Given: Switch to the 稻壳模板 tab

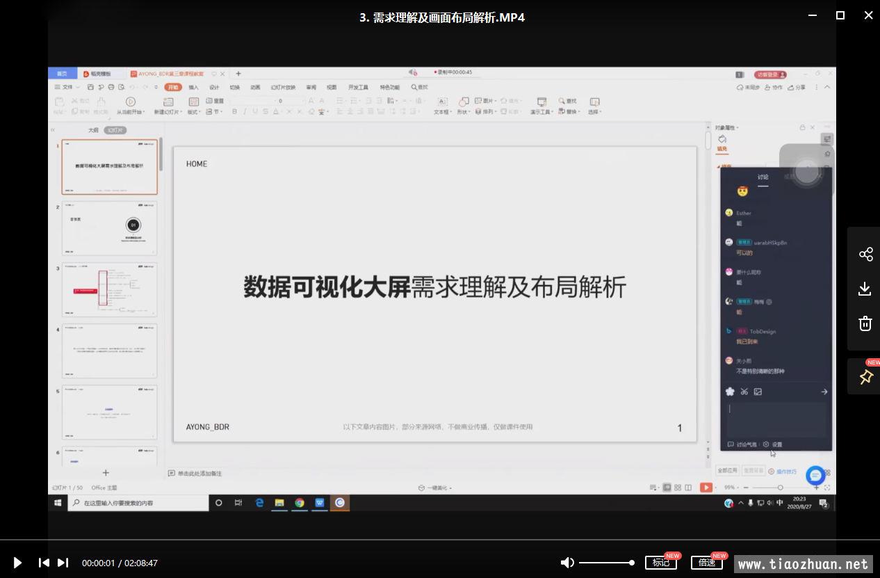Looking at the screenshot, I should (97, 73).
